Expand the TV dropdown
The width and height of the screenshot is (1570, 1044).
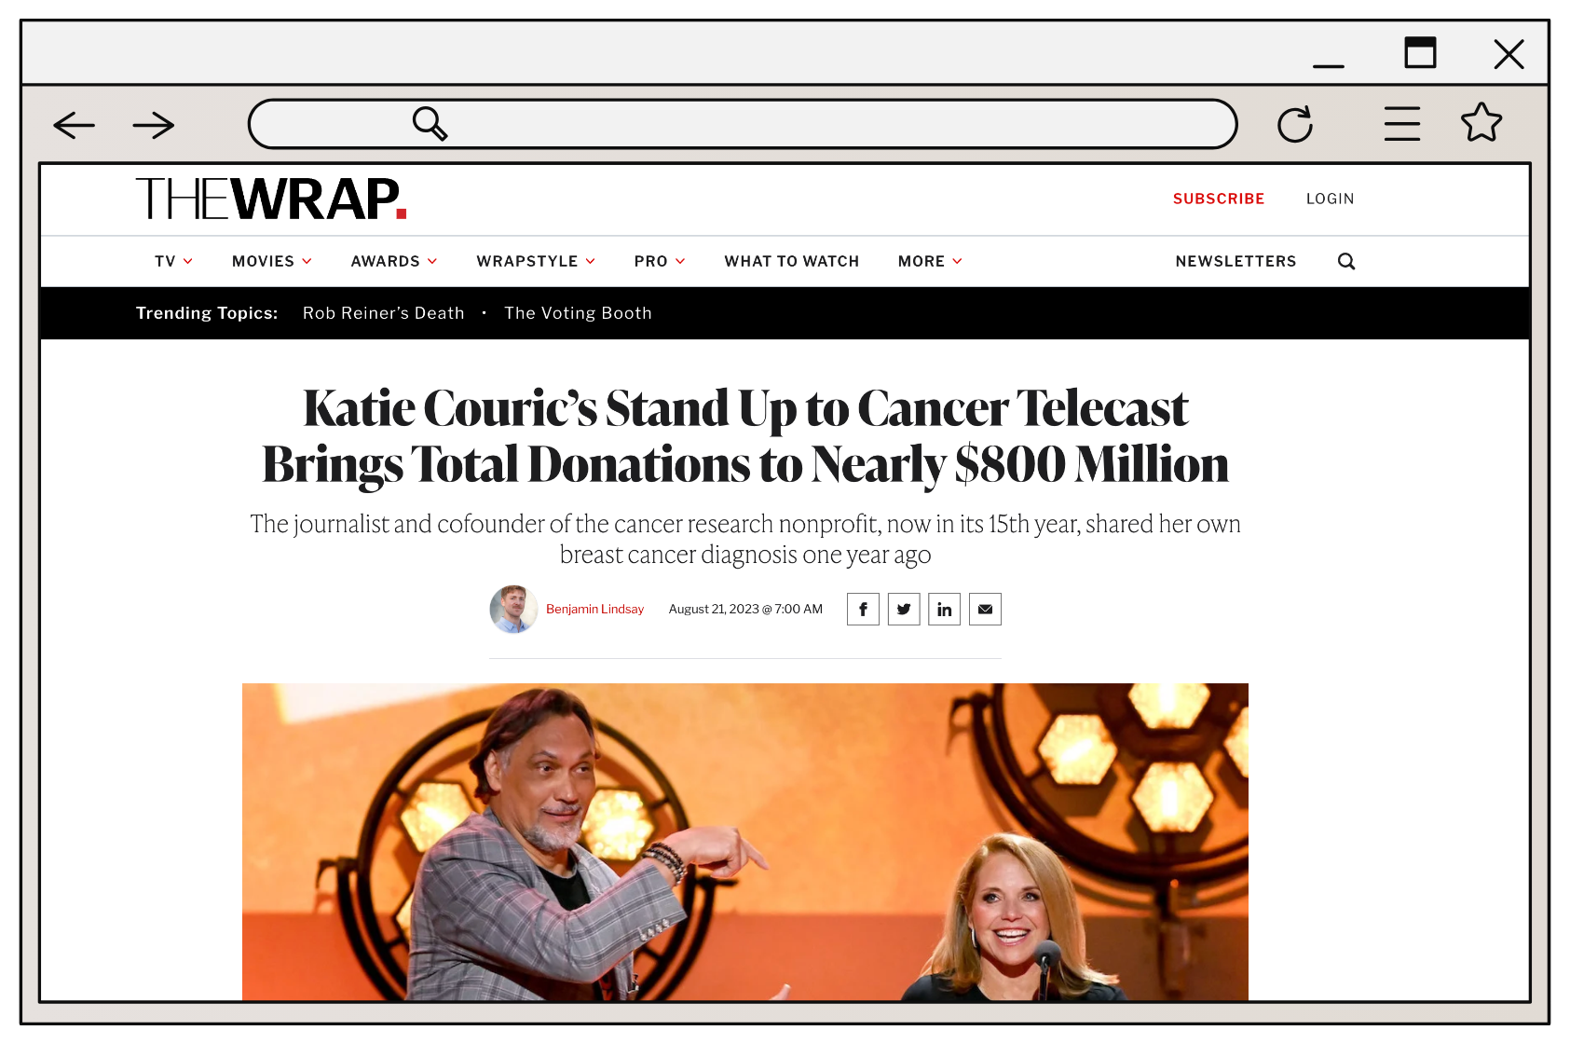[173, 261]
